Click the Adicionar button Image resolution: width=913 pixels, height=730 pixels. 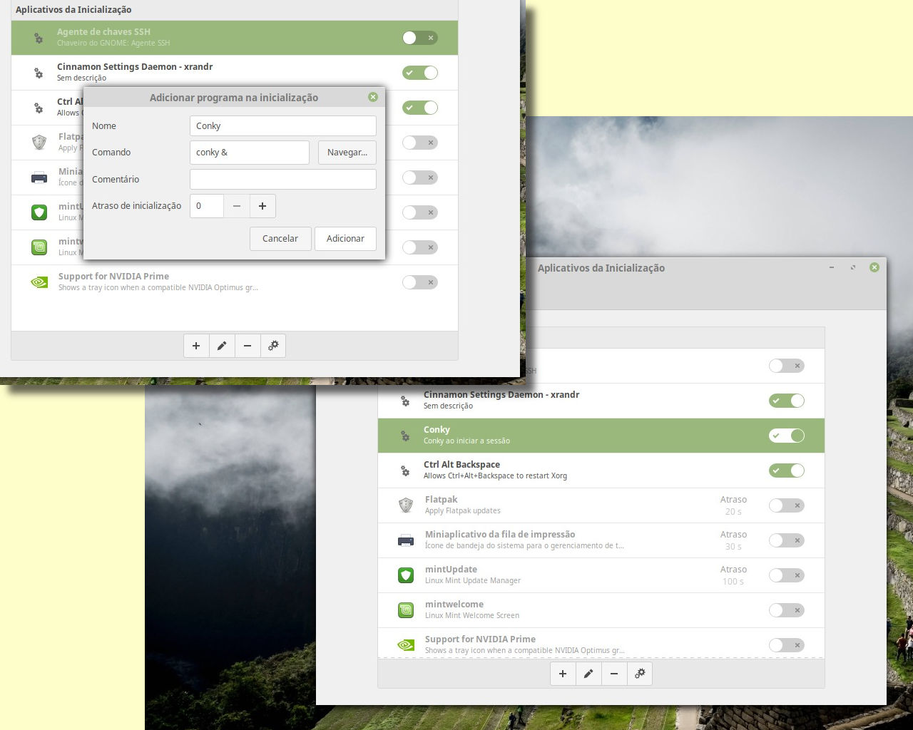[x=345, y=238]
